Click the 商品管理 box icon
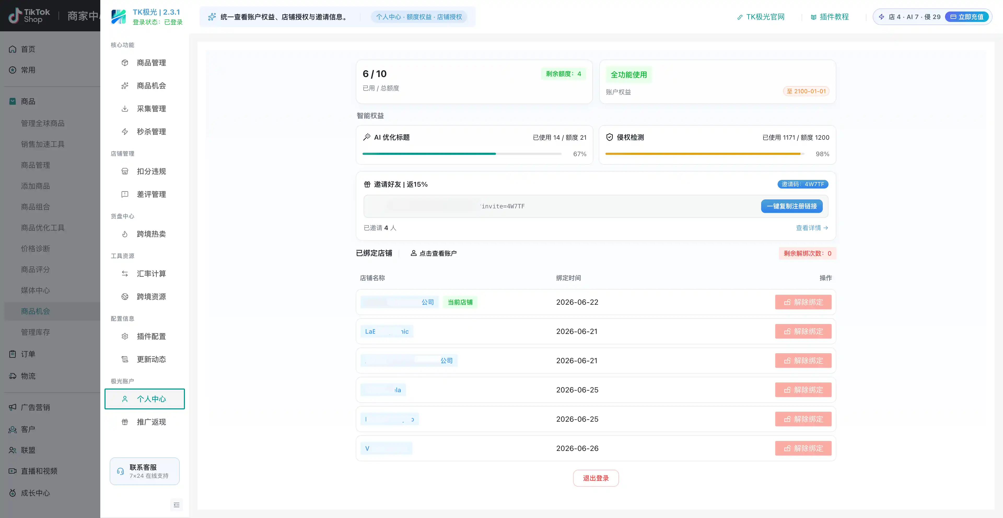This screenshot has width=1003, height=518. (x=125, y=63)
